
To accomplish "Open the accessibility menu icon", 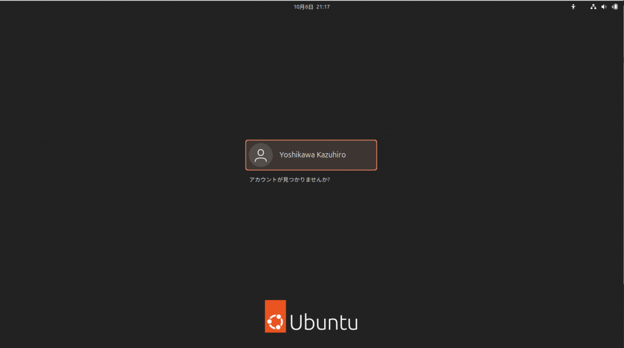I will 573,7.
